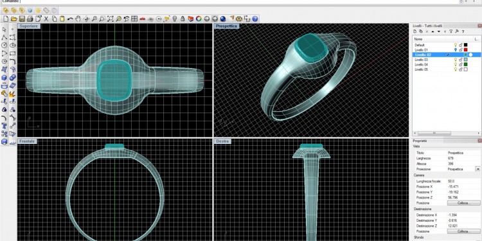Click the green color swatch of Livello 04
The width and height of the screenshot is (482, 241).
click(466, 64)
